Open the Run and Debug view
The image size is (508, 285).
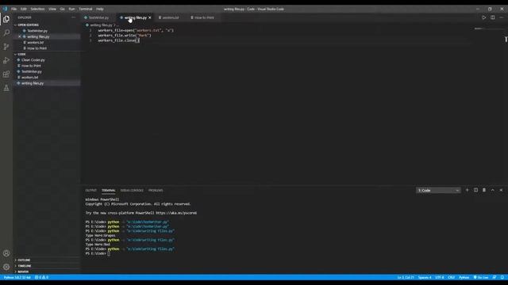[x=6, y=60]
